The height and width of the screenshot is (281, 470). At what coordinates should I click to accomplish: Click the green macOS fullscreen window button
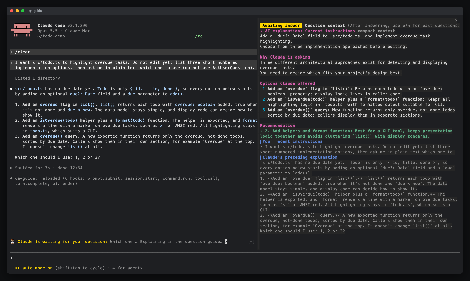(x=23, y=11)
